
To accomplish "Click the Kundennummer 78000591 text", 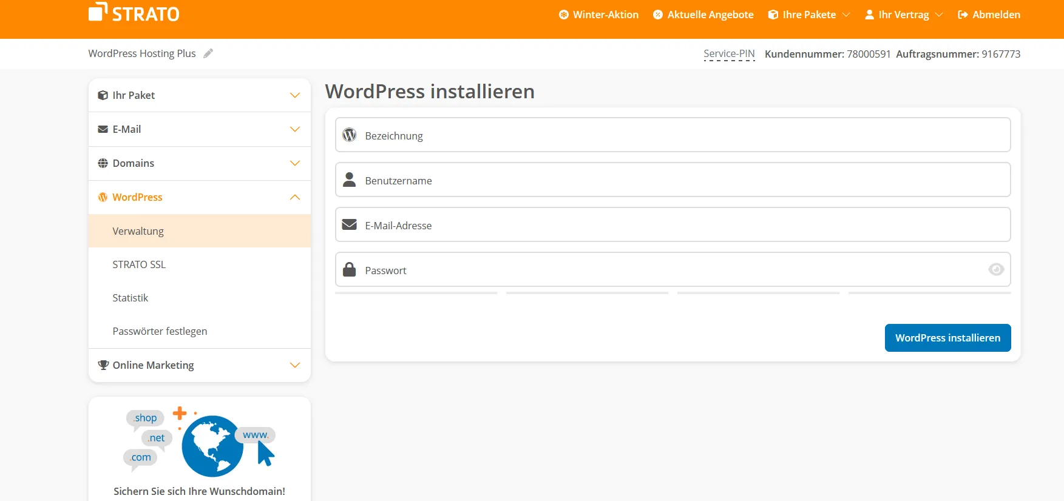I will pyautogui.click(x=828, y=54).
